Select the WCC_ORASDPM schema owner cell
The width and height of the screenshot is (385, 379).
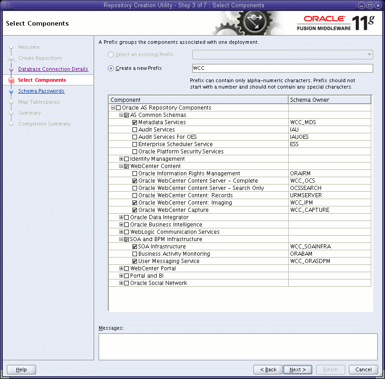(329, 261)
